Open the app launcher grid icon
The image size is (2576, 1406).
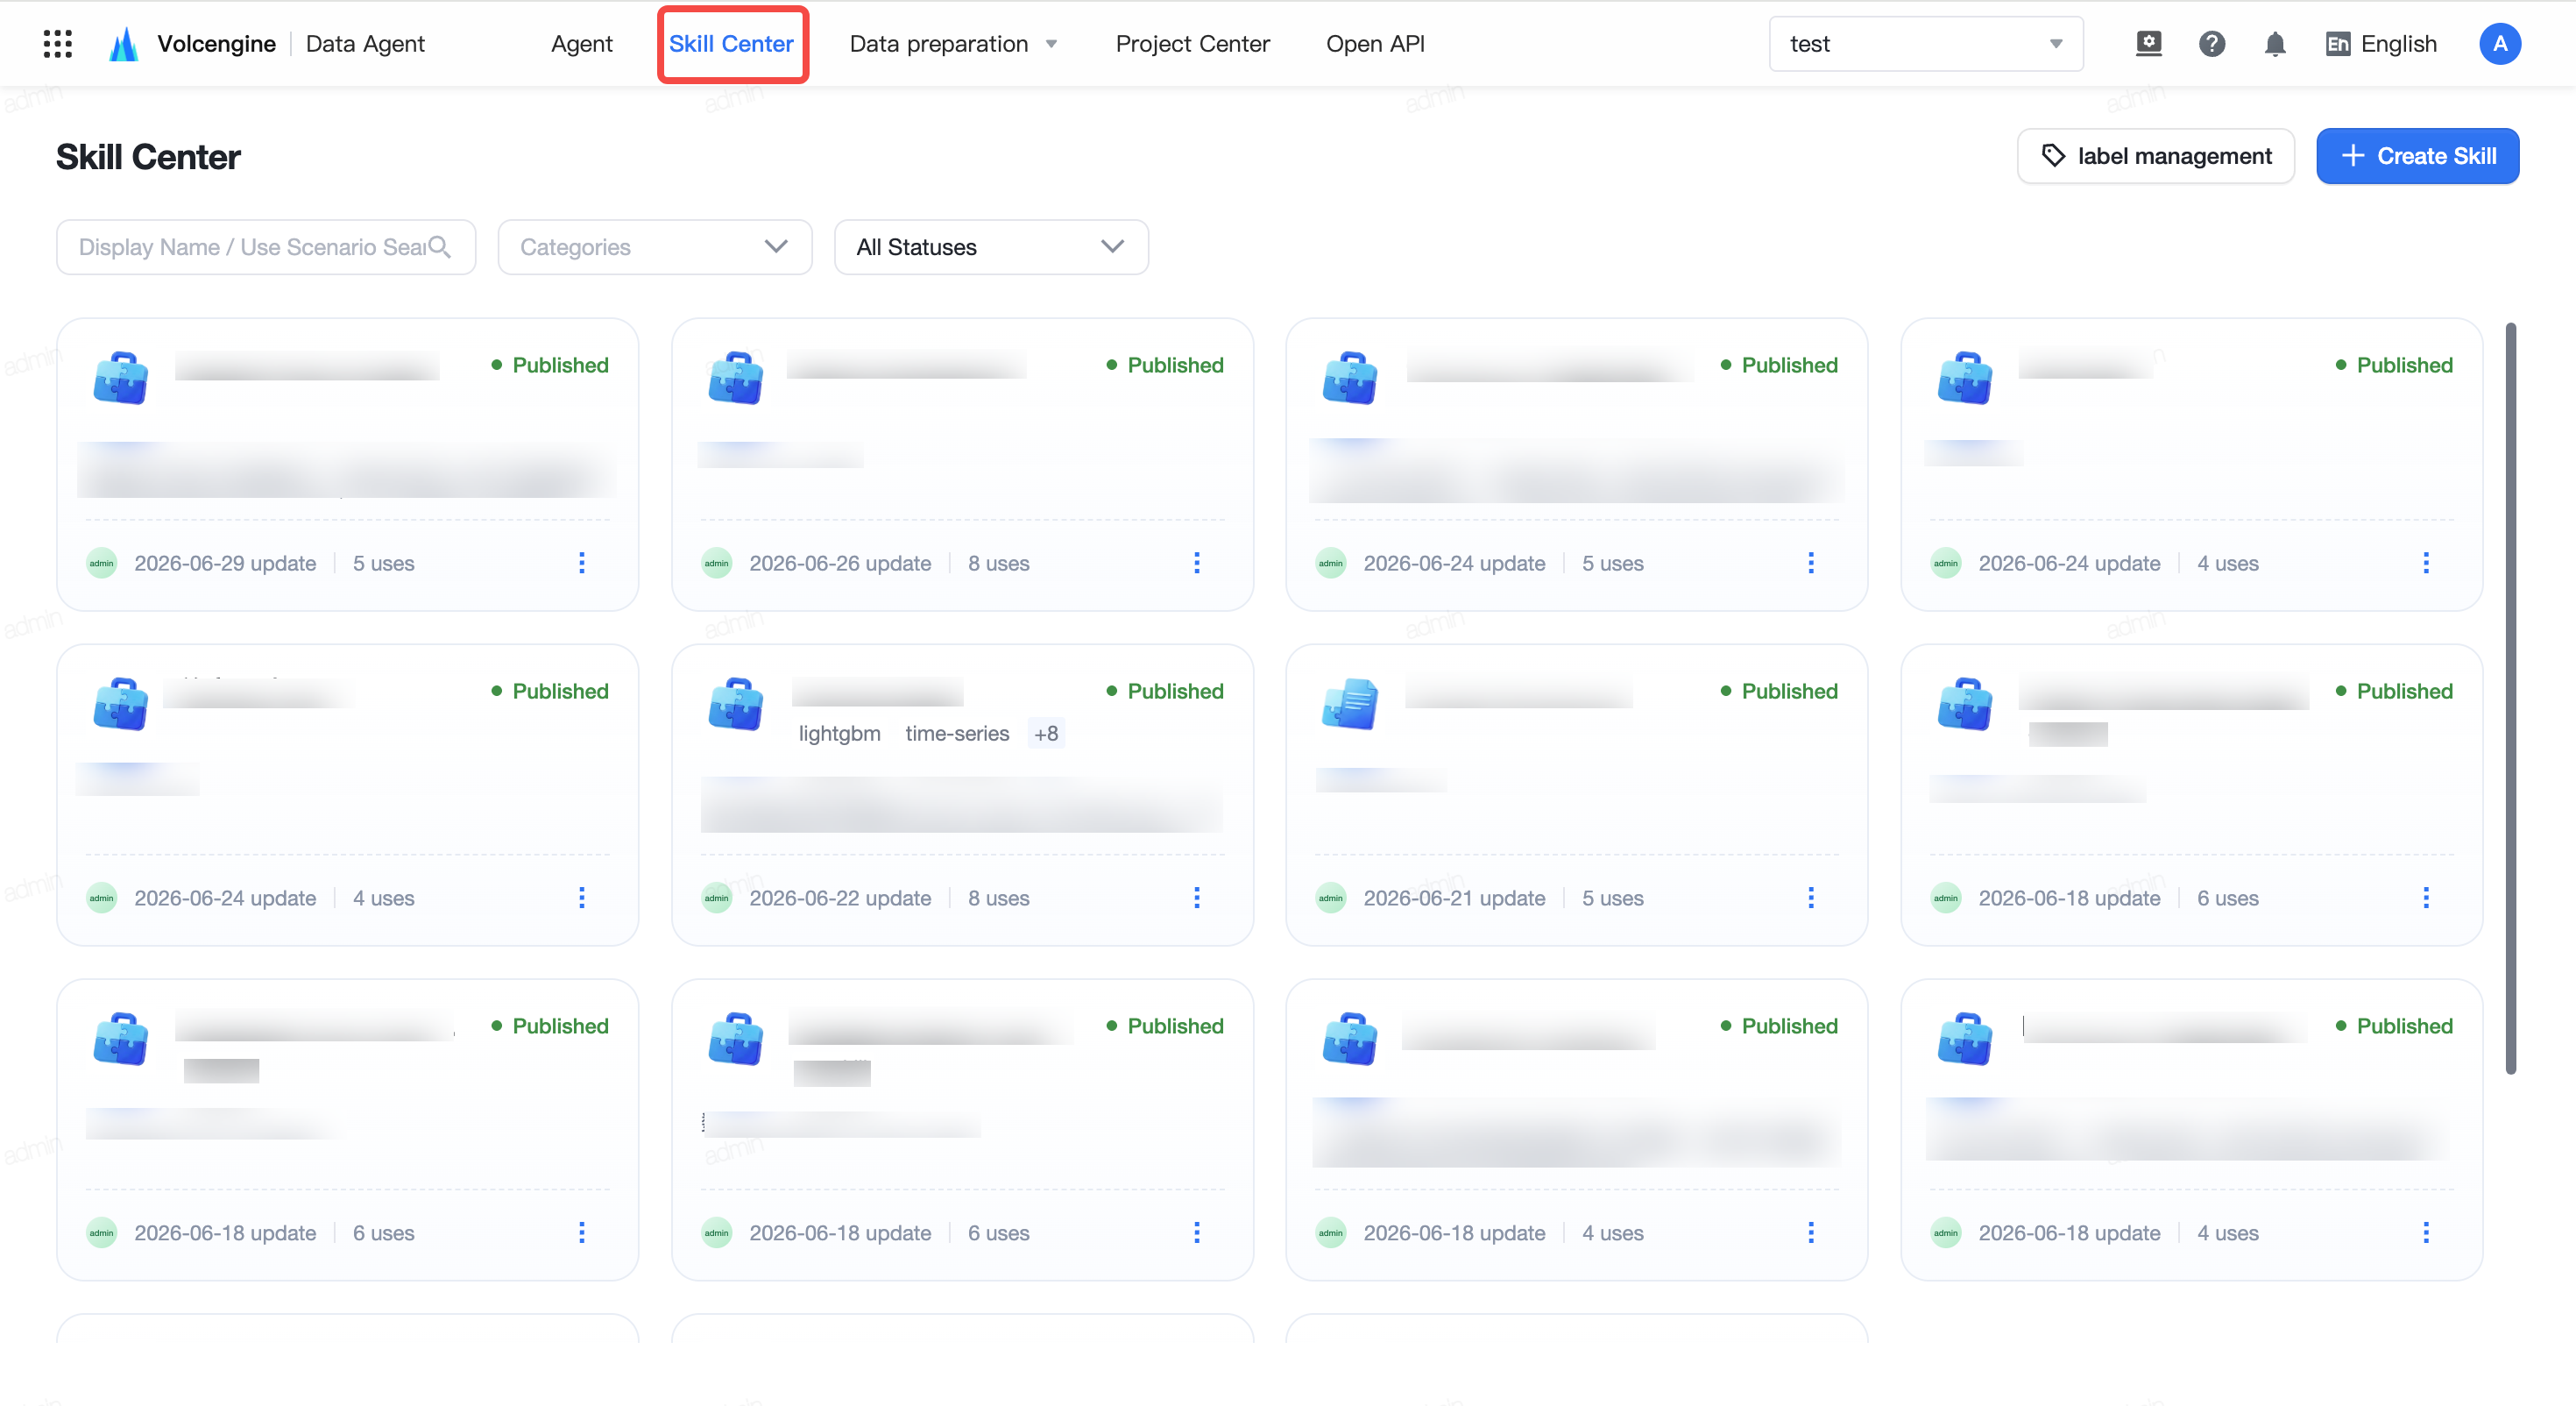pyautogui.click(x=58, y=44)
